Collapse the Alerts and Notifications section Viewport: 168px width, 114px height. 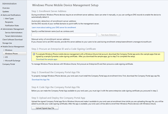(x=1, y=15)
